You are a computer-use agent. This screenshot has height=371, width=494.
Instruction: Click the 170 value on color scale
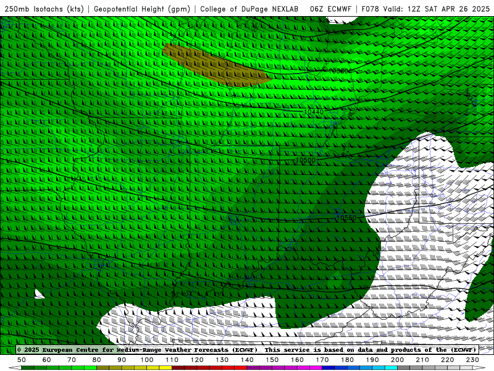click(322, 360)
